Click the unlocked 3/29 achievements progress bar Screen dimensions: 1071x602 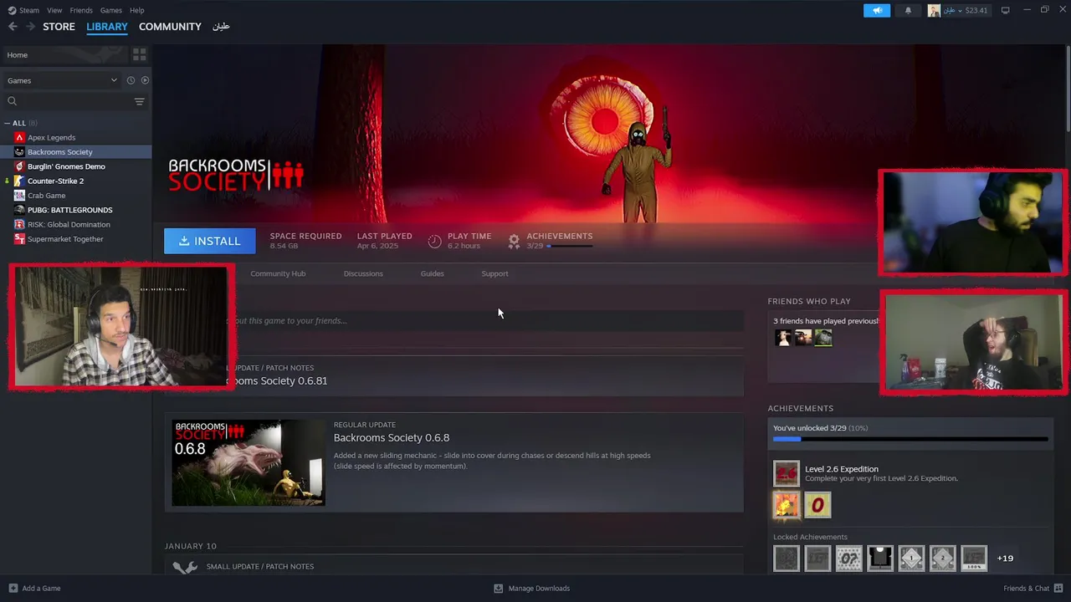910,439
